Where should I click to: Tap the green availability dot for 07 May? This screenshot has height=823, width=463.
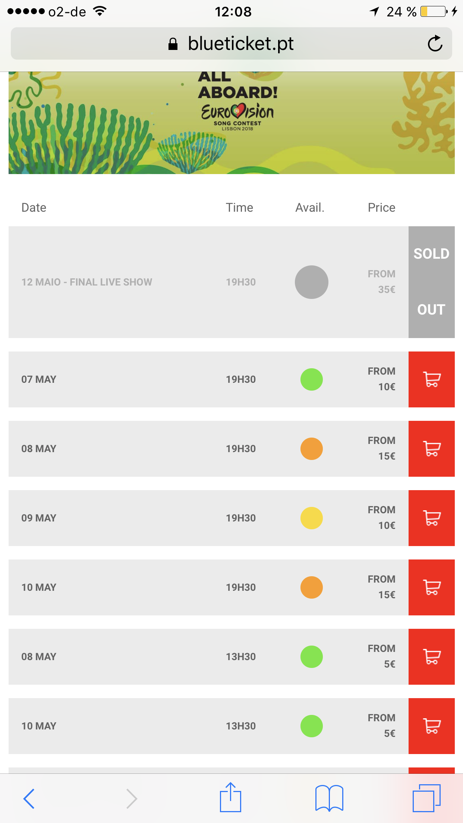312,379
